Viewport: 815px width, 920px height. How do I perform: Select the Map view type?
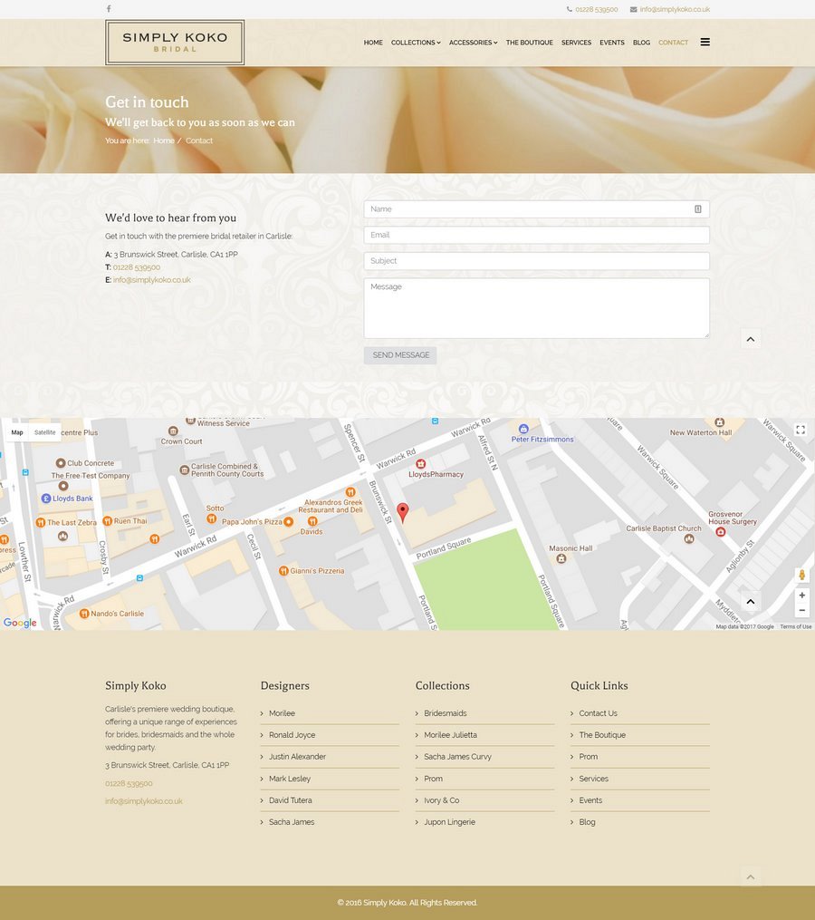[17, 432]
